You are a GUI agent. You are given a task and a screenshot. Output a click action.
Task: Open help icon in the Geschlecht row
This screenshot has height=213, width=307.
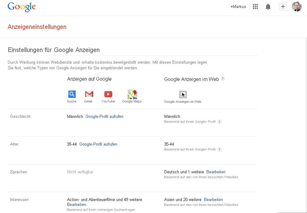click(x=219, y=122)
